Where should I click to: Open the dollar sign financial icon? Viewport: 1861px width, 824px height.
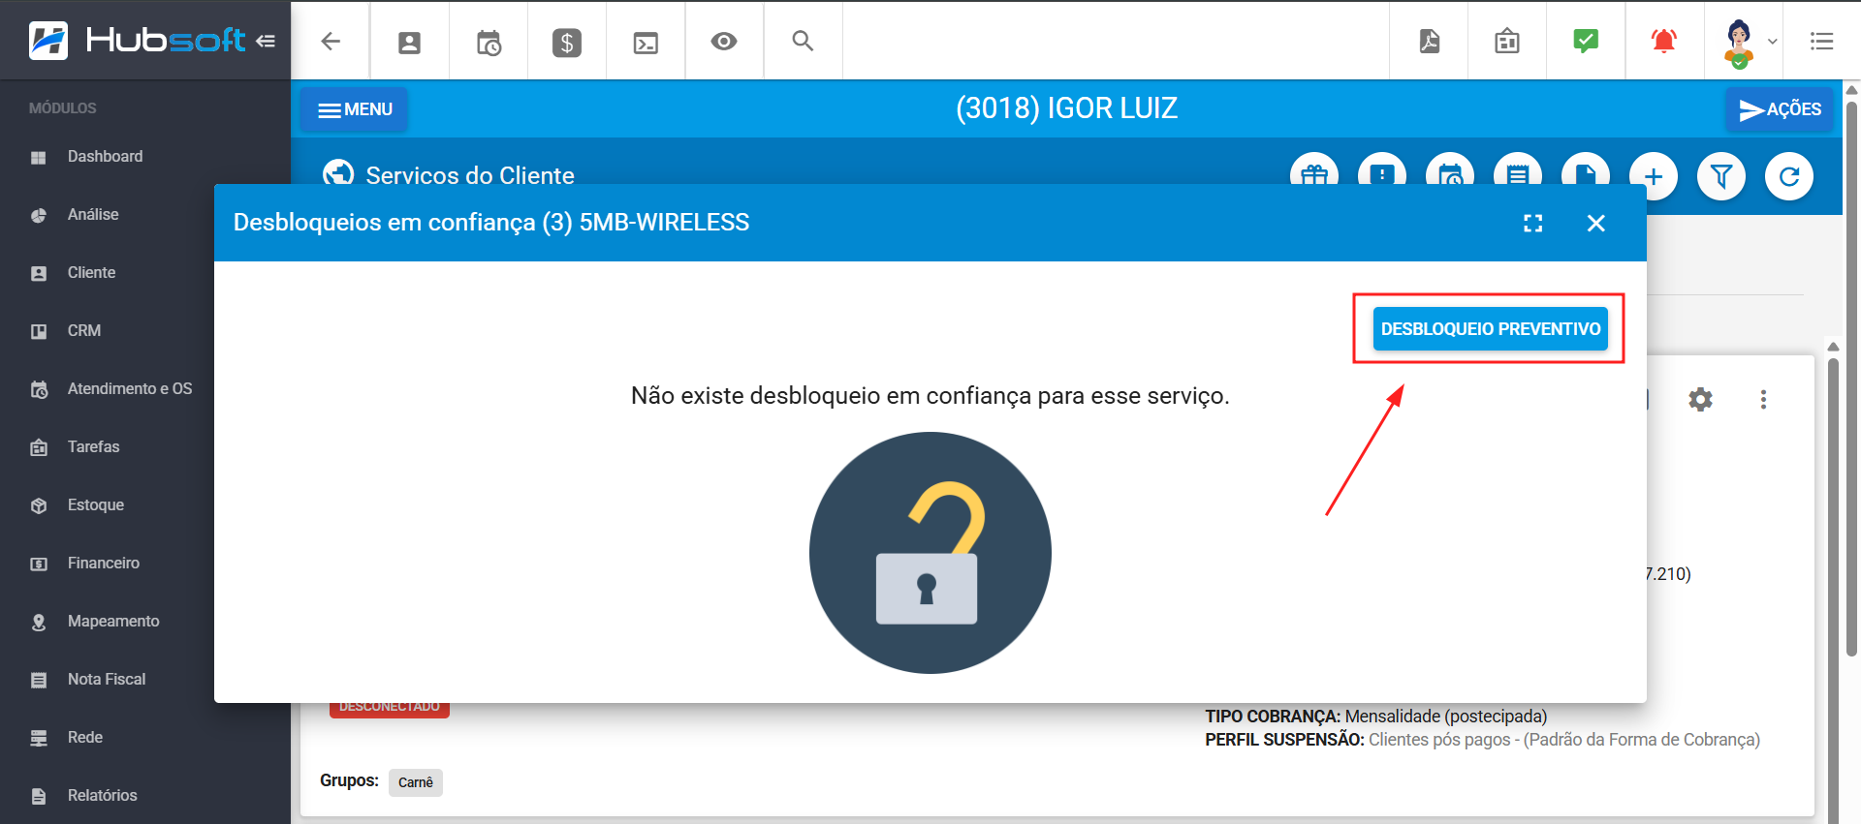point(567,42)
